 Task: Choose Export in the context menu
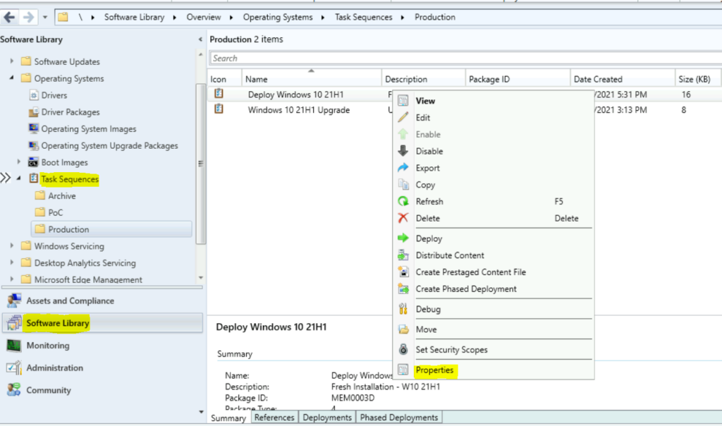pyautogui.click(x=427, y=168)
